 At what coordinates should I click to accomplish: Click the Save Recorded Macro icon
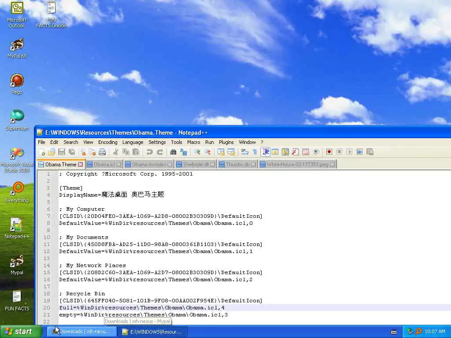(x=370, y=152)
